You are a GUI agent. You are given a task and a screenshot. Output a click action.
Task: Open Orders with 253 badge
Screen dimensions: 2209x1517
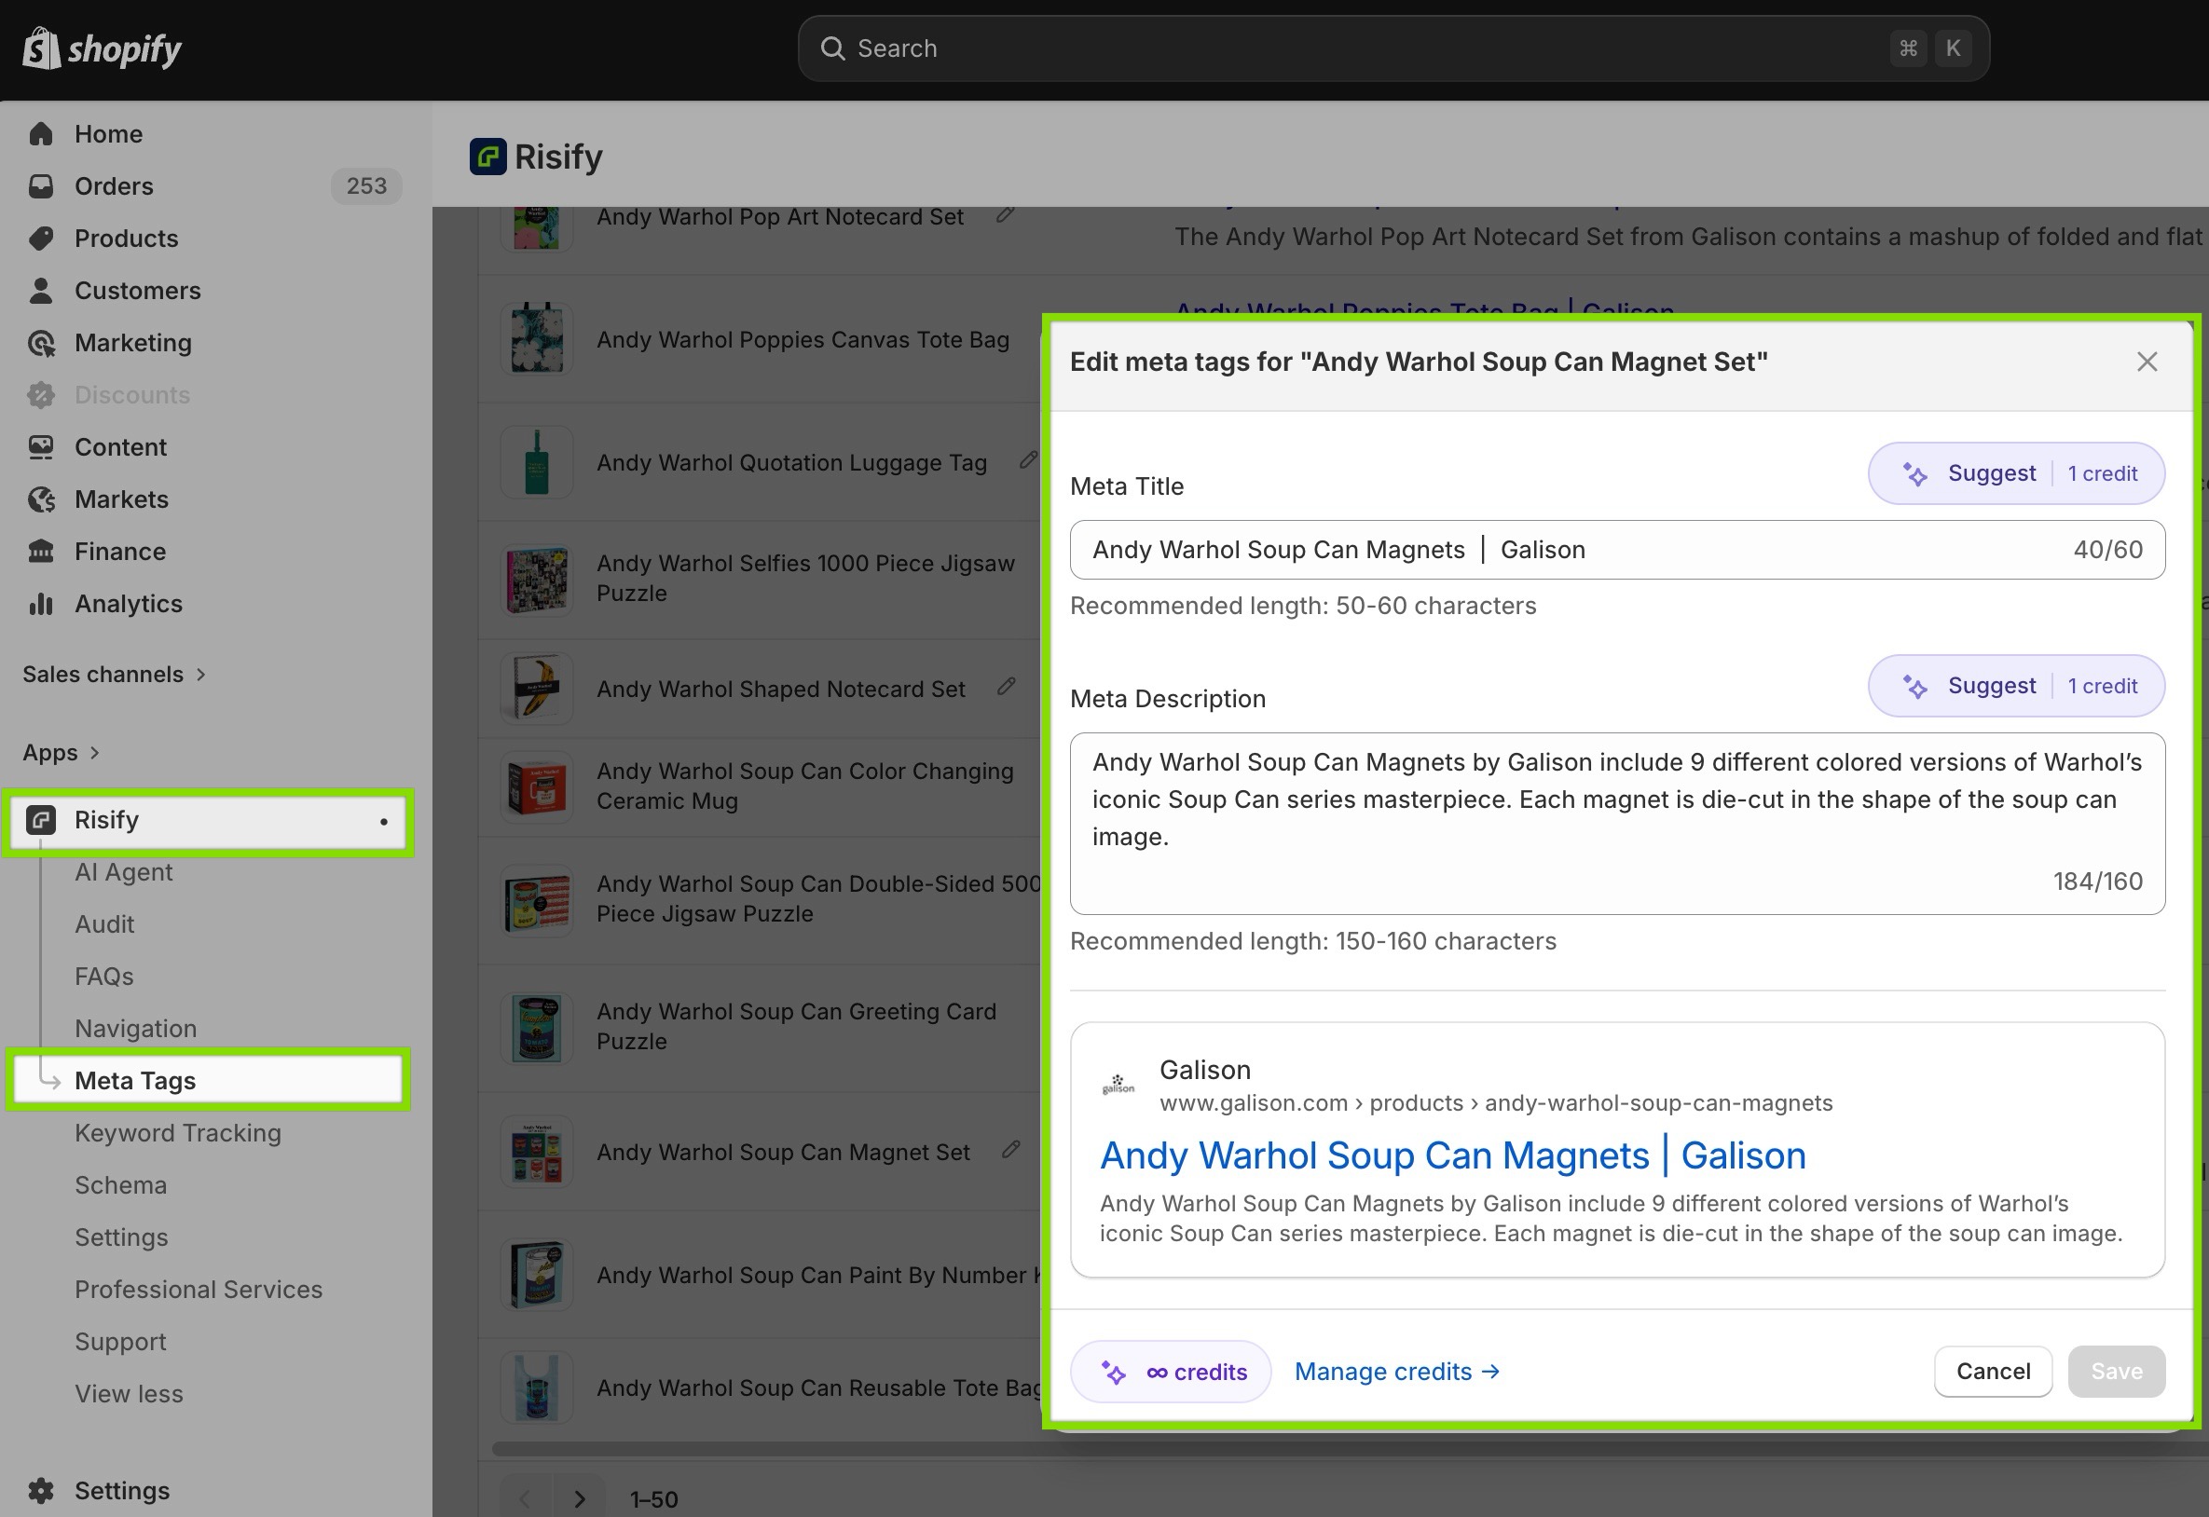click(214, 186)
